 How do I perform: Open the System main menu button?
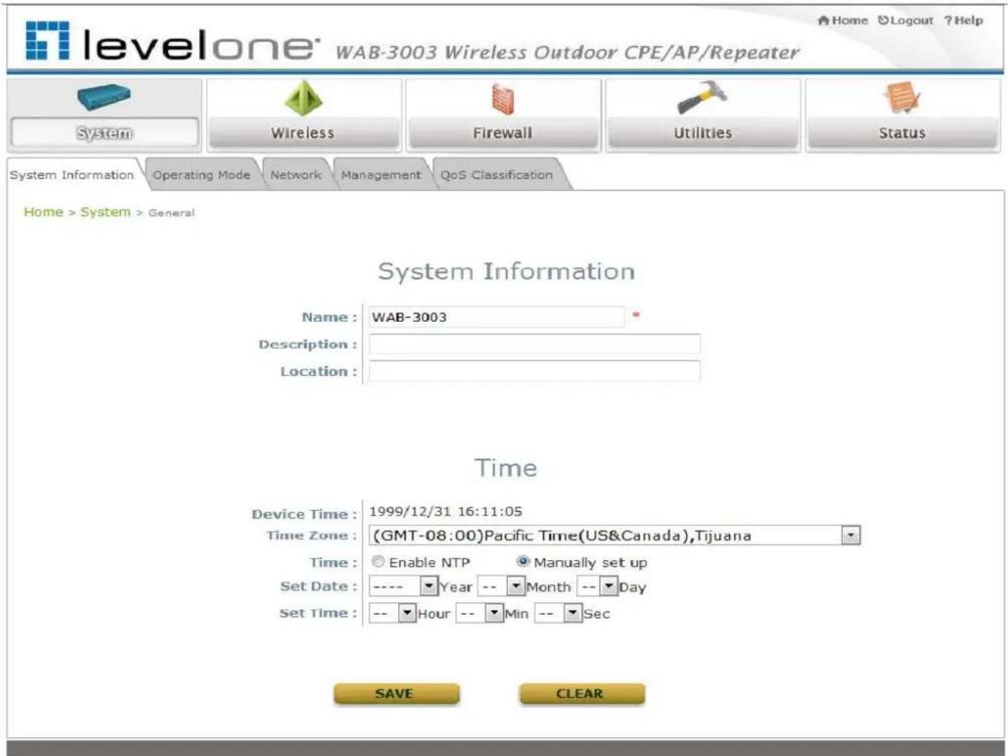tap(105, 133)
